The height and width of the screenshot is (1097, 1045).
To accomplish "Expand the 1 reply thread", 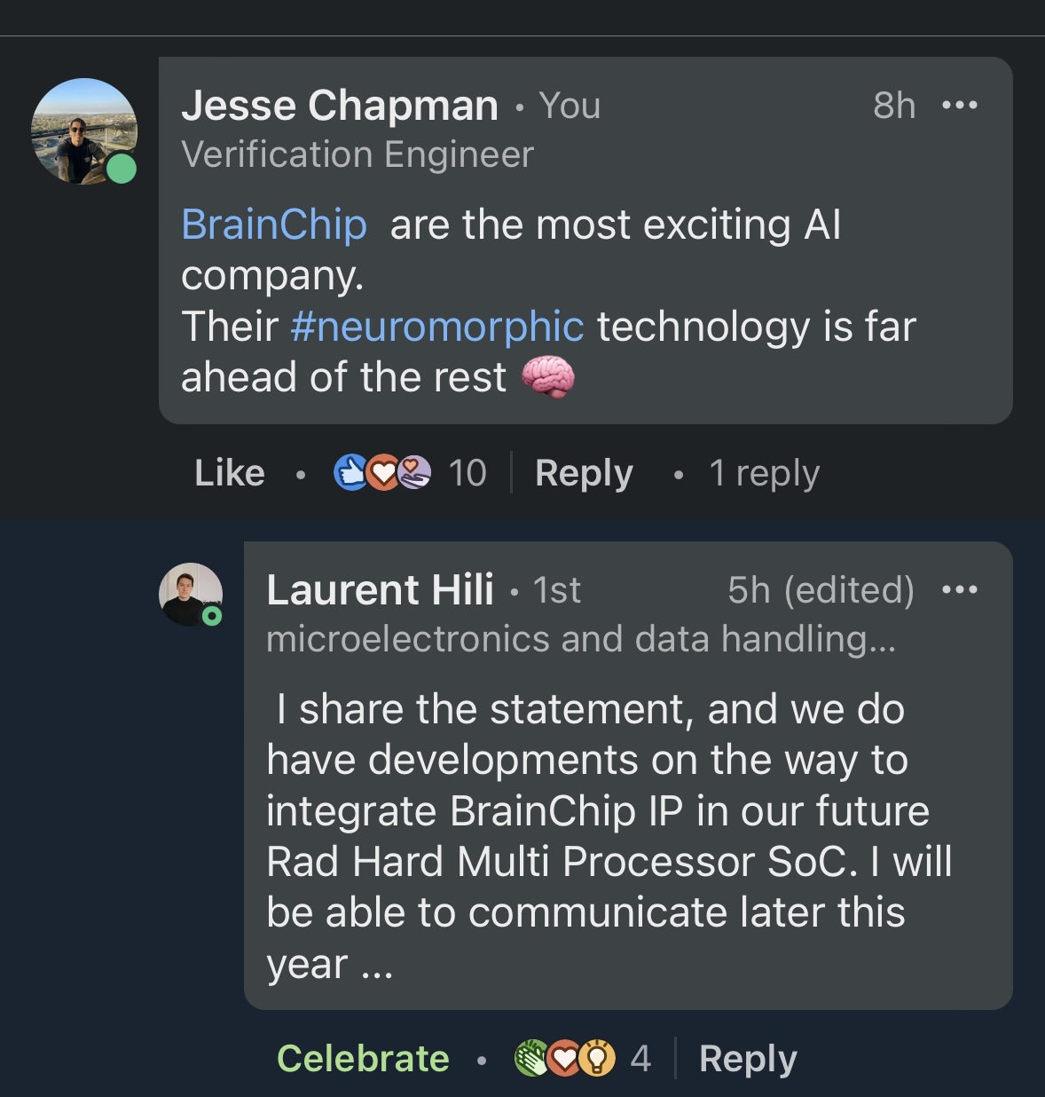I will [x=764, y=473].
